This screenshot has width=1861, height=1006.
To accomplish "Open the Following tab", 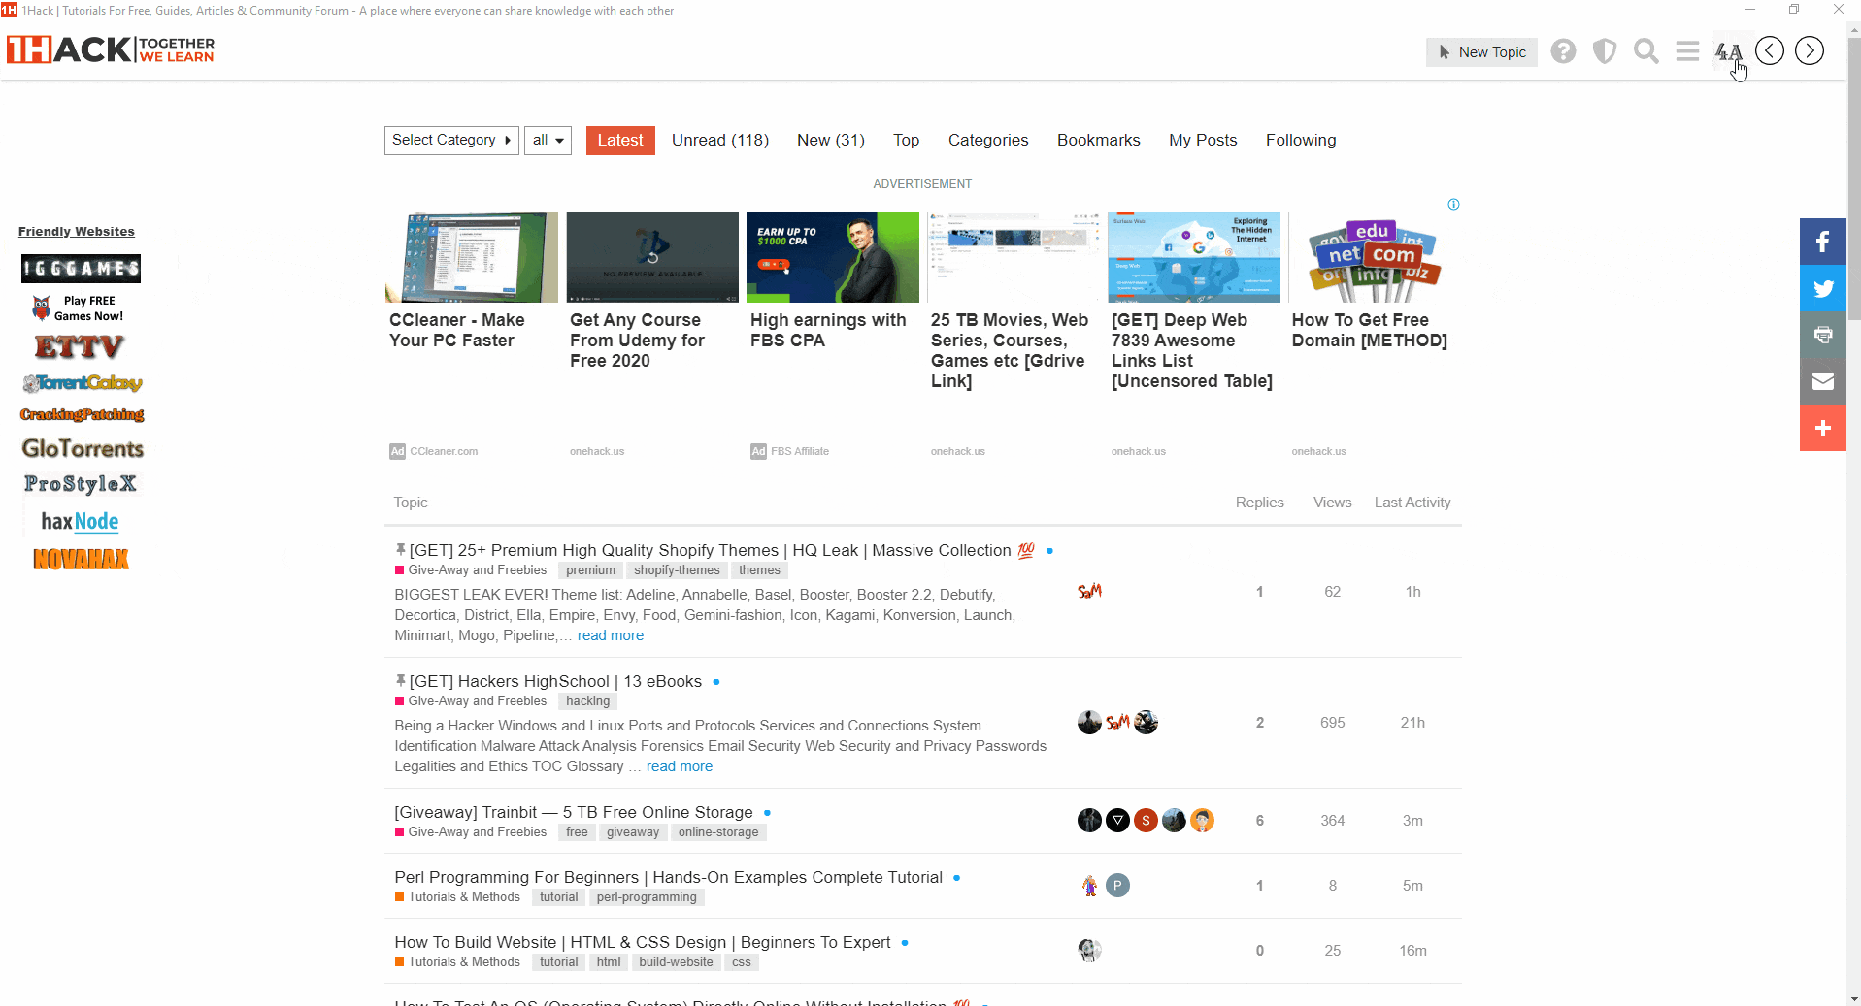I will [1301, 141].
